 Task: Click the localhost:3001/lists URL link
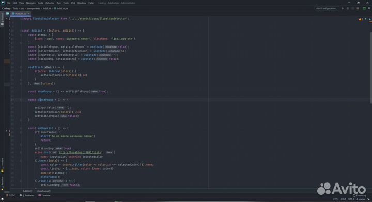pos(80,152)
